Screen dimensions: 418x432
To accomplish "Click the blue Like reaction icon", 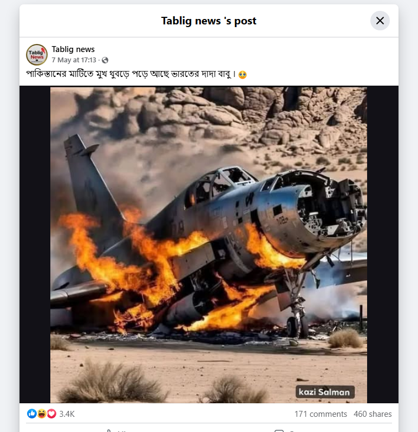I will [31, 414].
